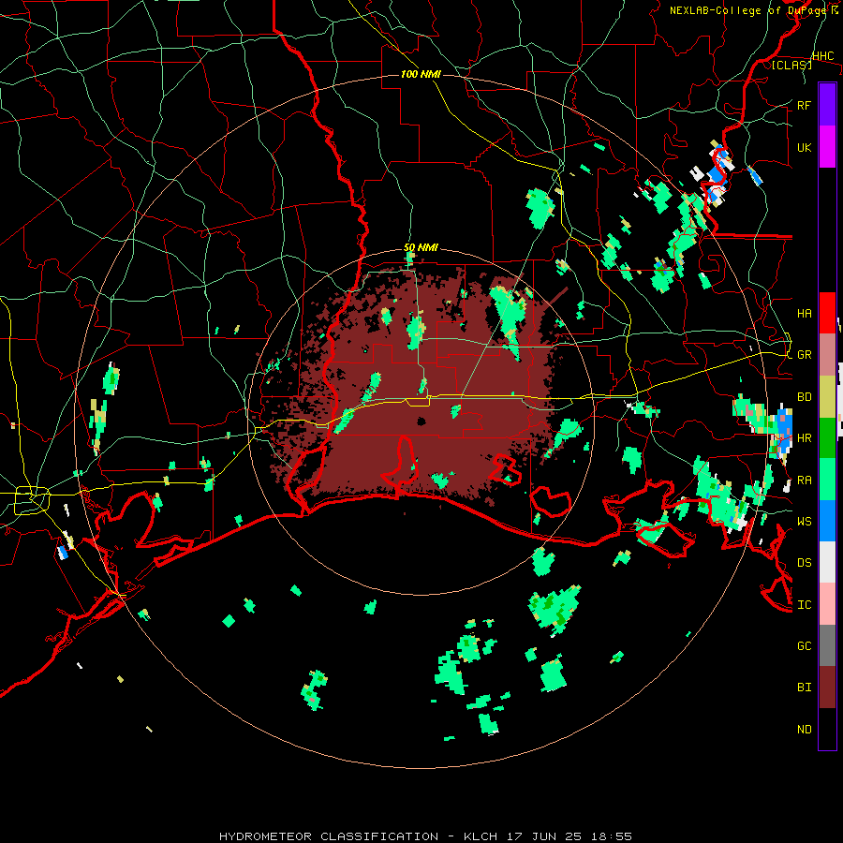Click the DS white legend swatch
Viewport: 843px width, 843px height.
827,562
